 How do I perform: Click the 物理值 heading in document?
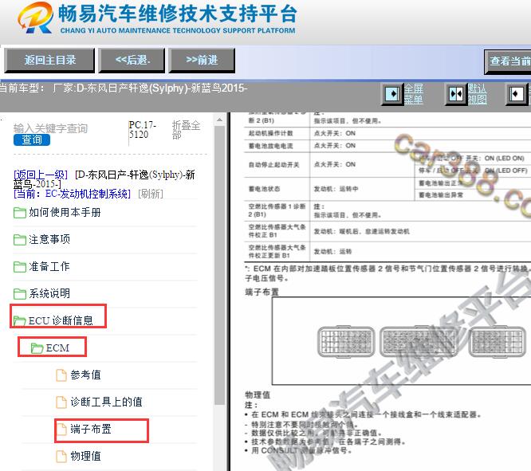(x=258, y=394)
